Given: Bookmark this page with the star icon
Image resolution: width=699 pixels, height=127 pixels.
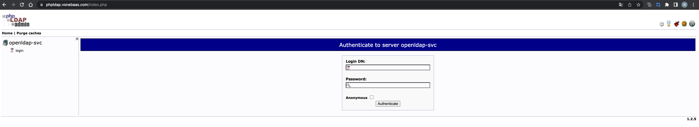Looking at the screenshot, I should click(638, 5).
